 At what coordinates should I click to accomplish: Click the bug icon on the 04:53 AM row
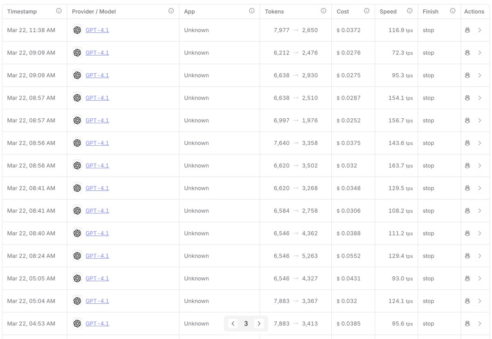[467, 323]
